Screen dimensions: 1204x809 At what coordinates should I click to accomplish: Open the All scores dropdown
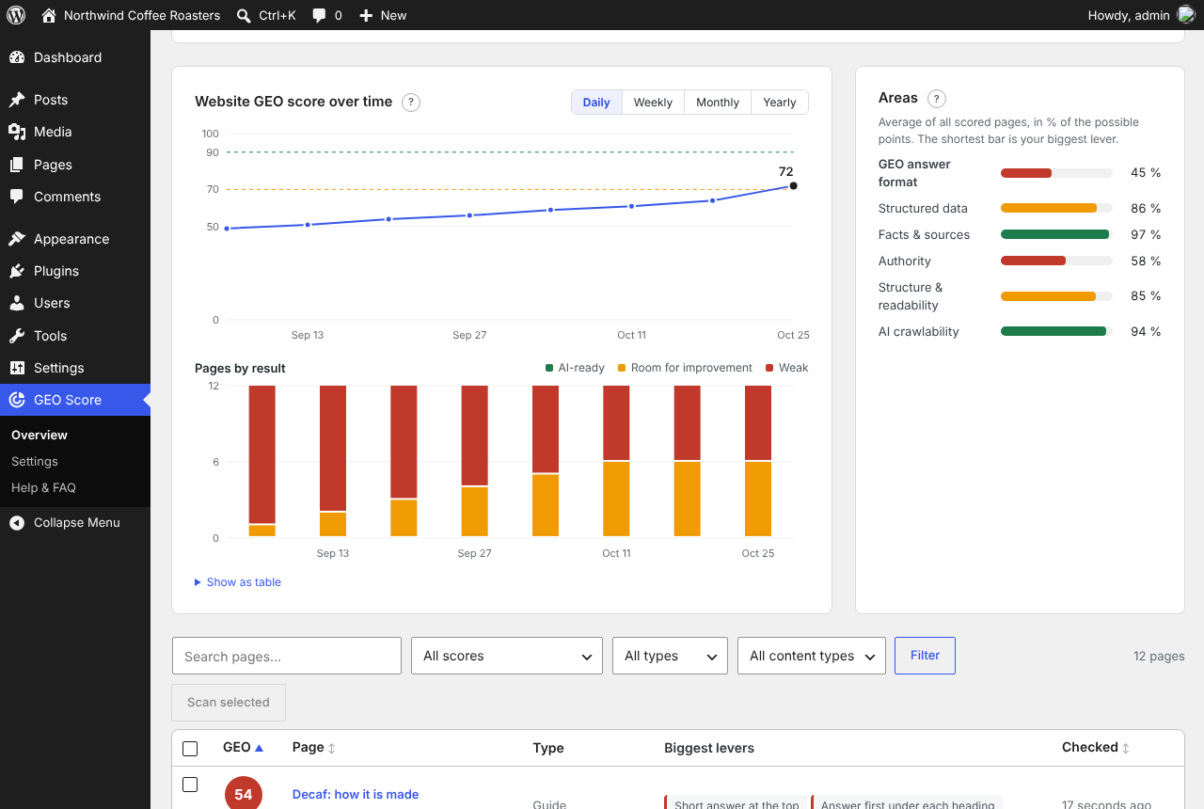coord(507,656)
